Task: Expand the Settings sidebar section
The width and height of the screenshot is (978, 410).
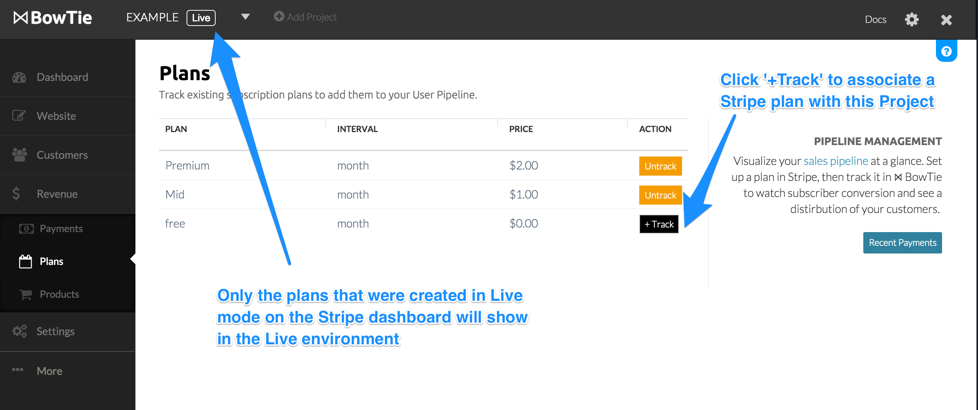Action: click(x=68, y=331)
